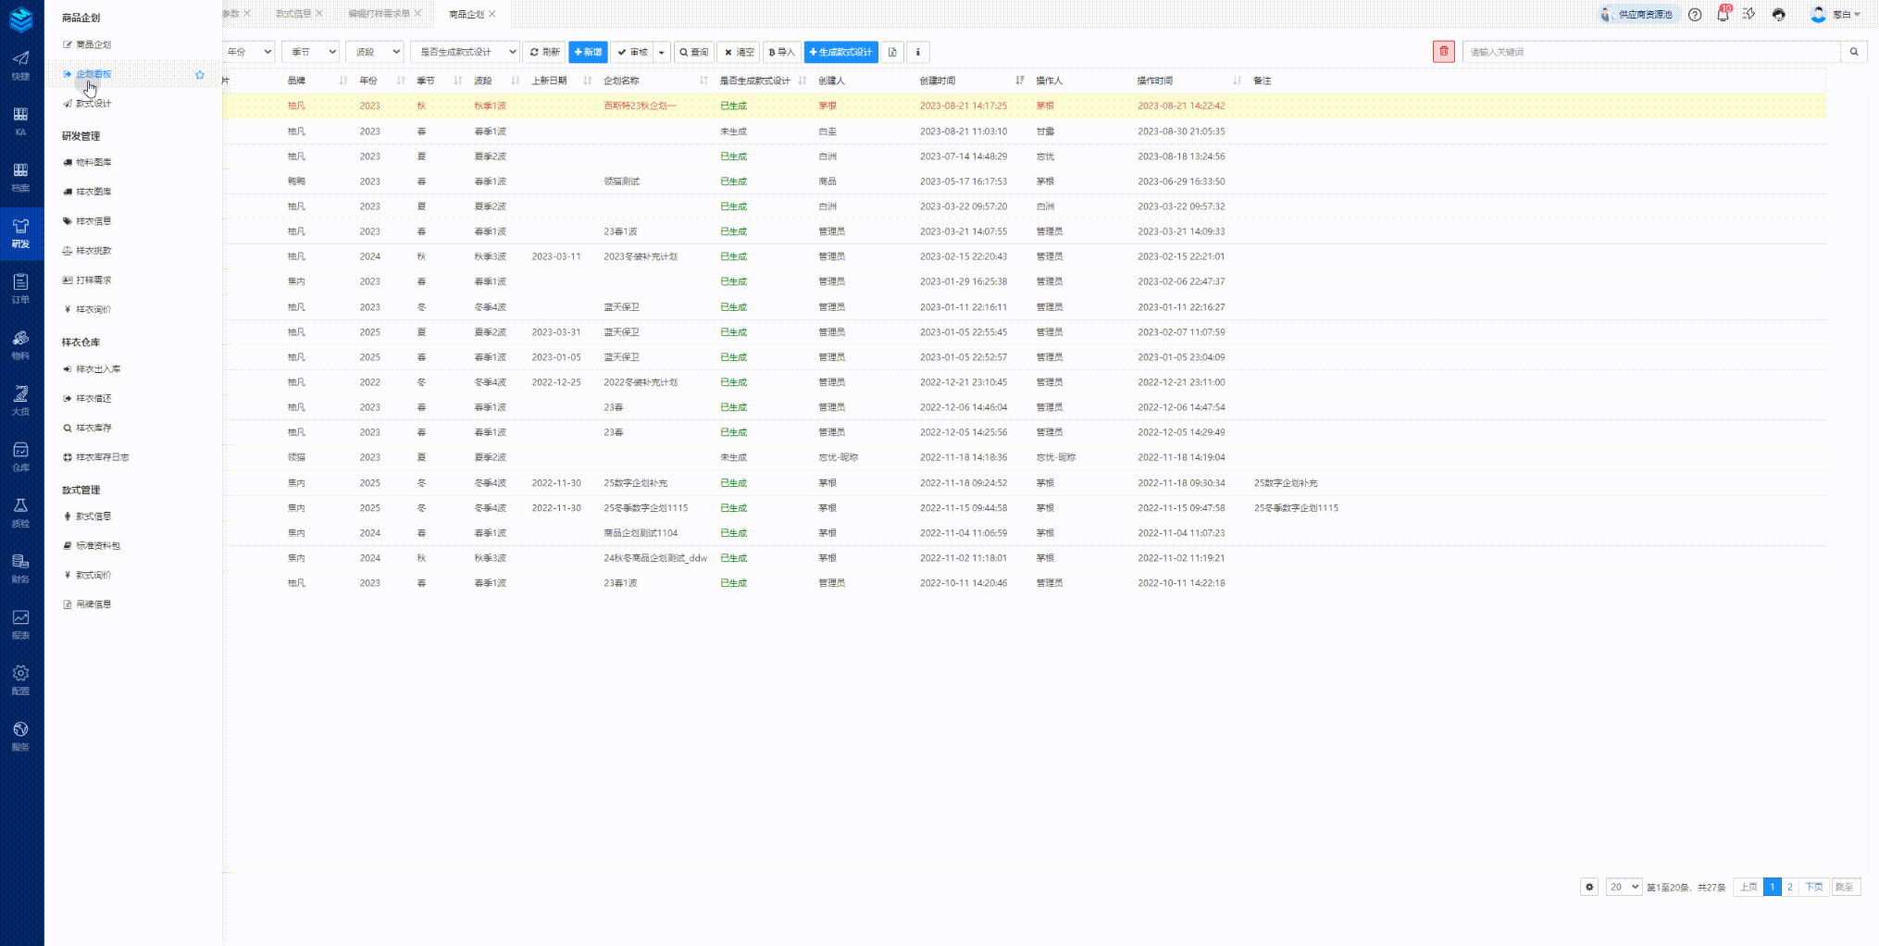Click the red trash delete icon
Viewport: 1879px width, 946px height.
pyautogui.click(x=1443, y=52)
